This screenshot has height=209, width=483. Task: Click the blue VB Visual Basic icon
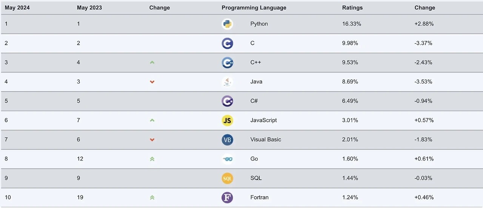click(x=227, y=140)
